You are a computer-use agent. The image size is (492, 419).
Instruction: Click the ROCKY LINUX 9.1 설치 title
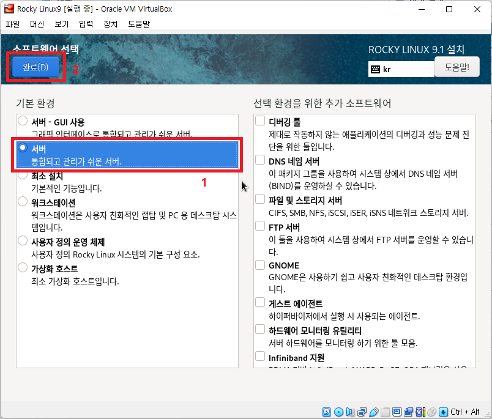pos(416,50)
